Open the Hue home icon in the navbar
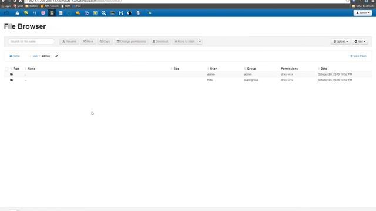This screenshot has width=376, height=211. tap(17, 13)
